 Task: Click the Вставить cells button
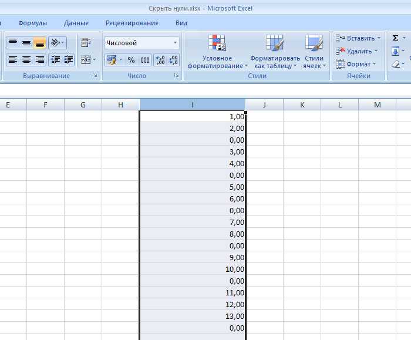point(358,38)
